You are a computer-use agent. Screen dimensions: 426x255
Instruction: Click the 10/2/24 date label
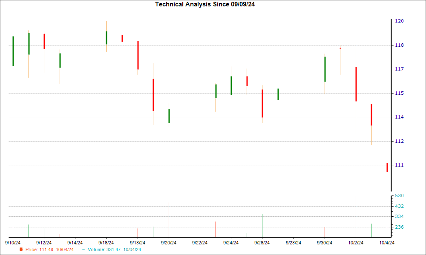tap(356, 243)
